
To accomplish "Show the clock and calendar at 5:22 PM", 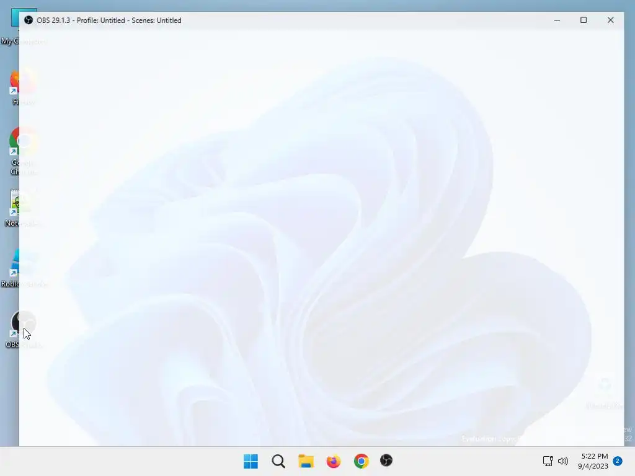I will [x=593, y=461].
